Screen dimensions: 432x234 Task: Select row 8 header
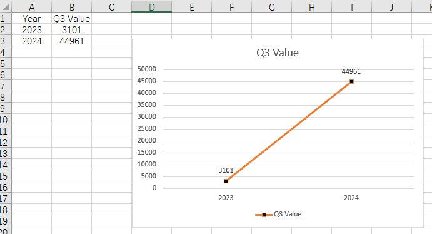point(6,97)
